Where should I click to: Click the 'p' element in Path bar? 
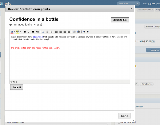click(x=16, y=82)
